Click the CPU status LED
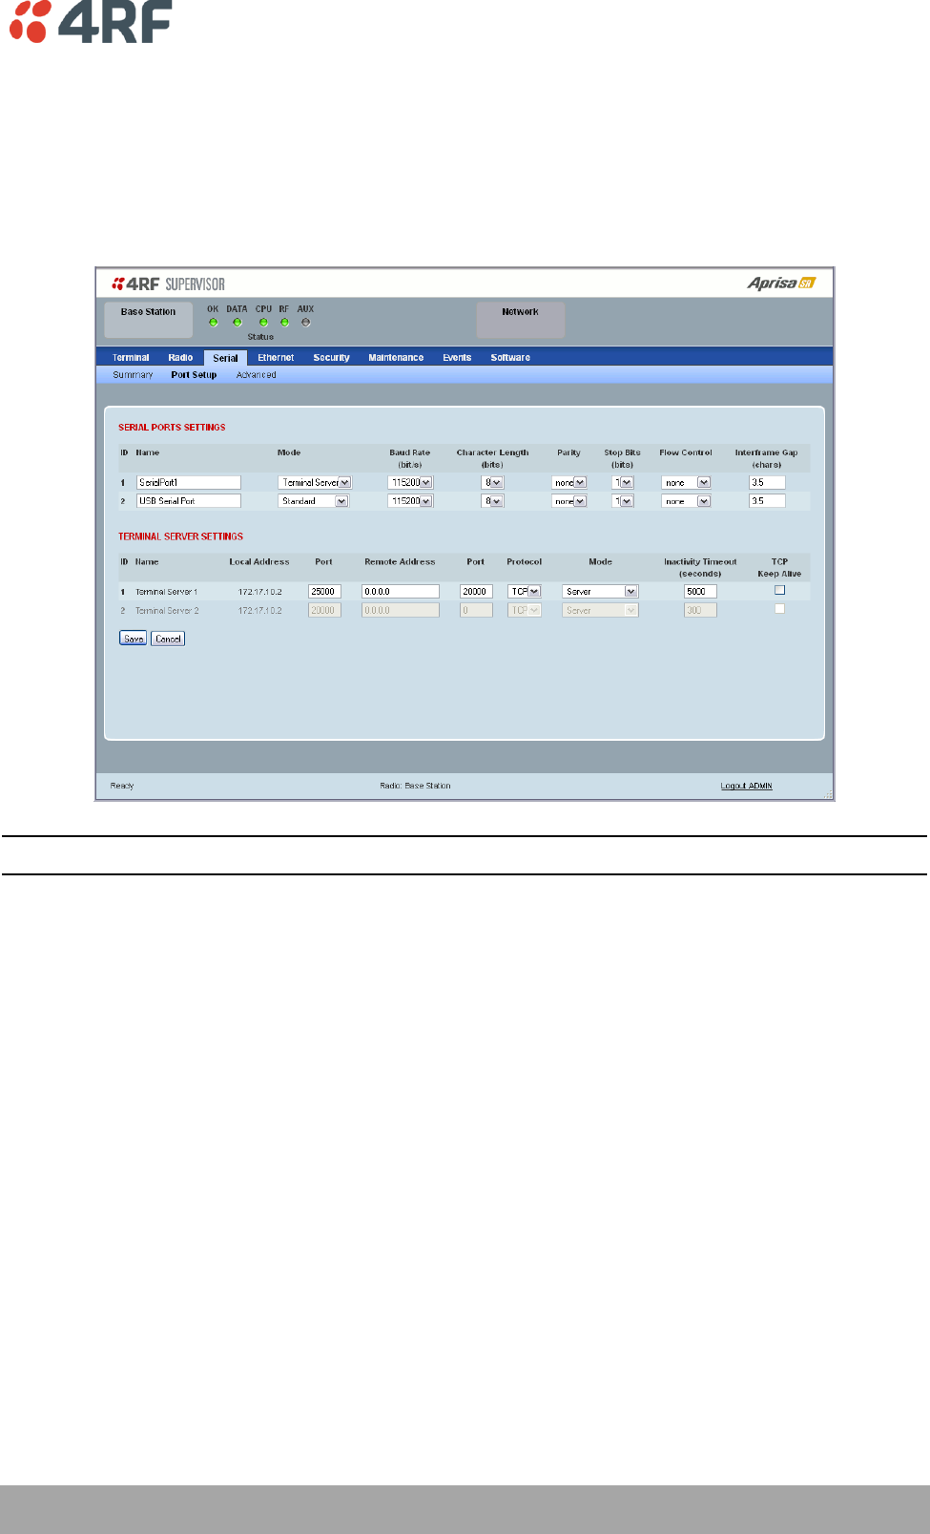Screen dimensions: 930x1534 263,322
